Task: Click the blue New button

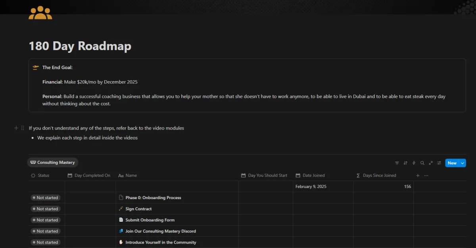Action: 452,163
